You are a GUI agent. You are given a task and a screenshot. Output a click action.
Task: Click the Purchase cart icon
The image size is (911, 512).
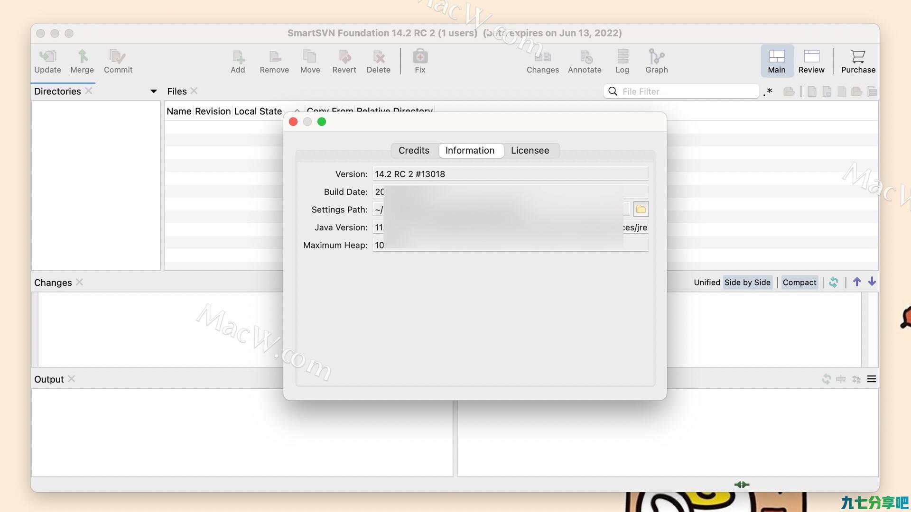[x=858, y=62]
